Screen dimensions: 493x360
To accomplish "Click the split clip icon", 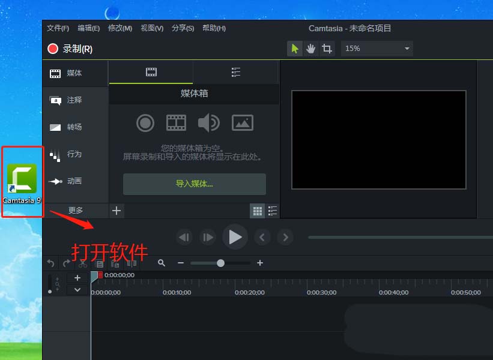I will (132, 263).
